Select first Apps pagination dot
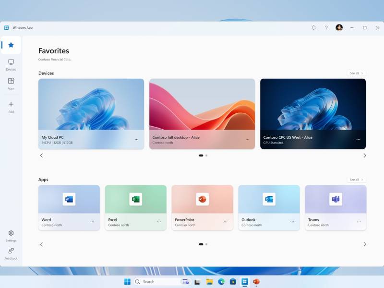The width and height of the screenshot is (384, 288). 201,244
